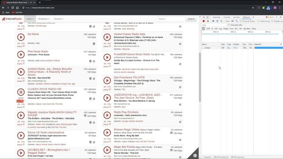
Task: Click the website Search button
Action: click(191, 19)
